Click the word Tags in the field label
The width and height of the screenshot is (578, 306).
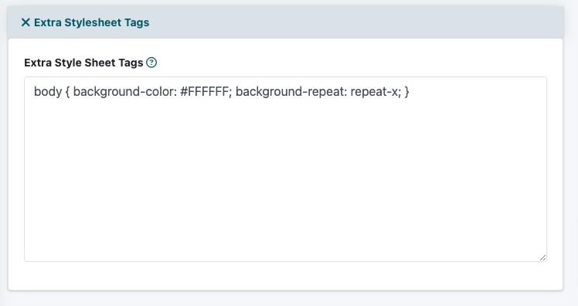[131, 63]
